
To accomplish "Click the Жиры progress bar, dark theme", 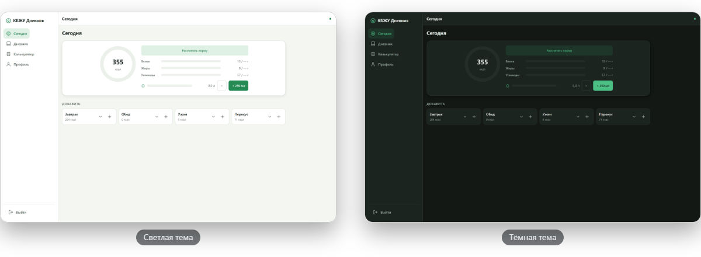I will click(556, 68).
